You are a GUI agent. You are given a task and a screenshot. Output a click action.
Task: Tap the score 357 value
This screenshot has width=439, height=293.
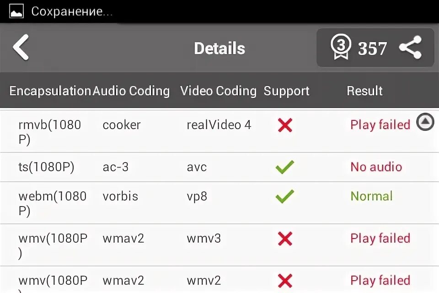point(372,49)
